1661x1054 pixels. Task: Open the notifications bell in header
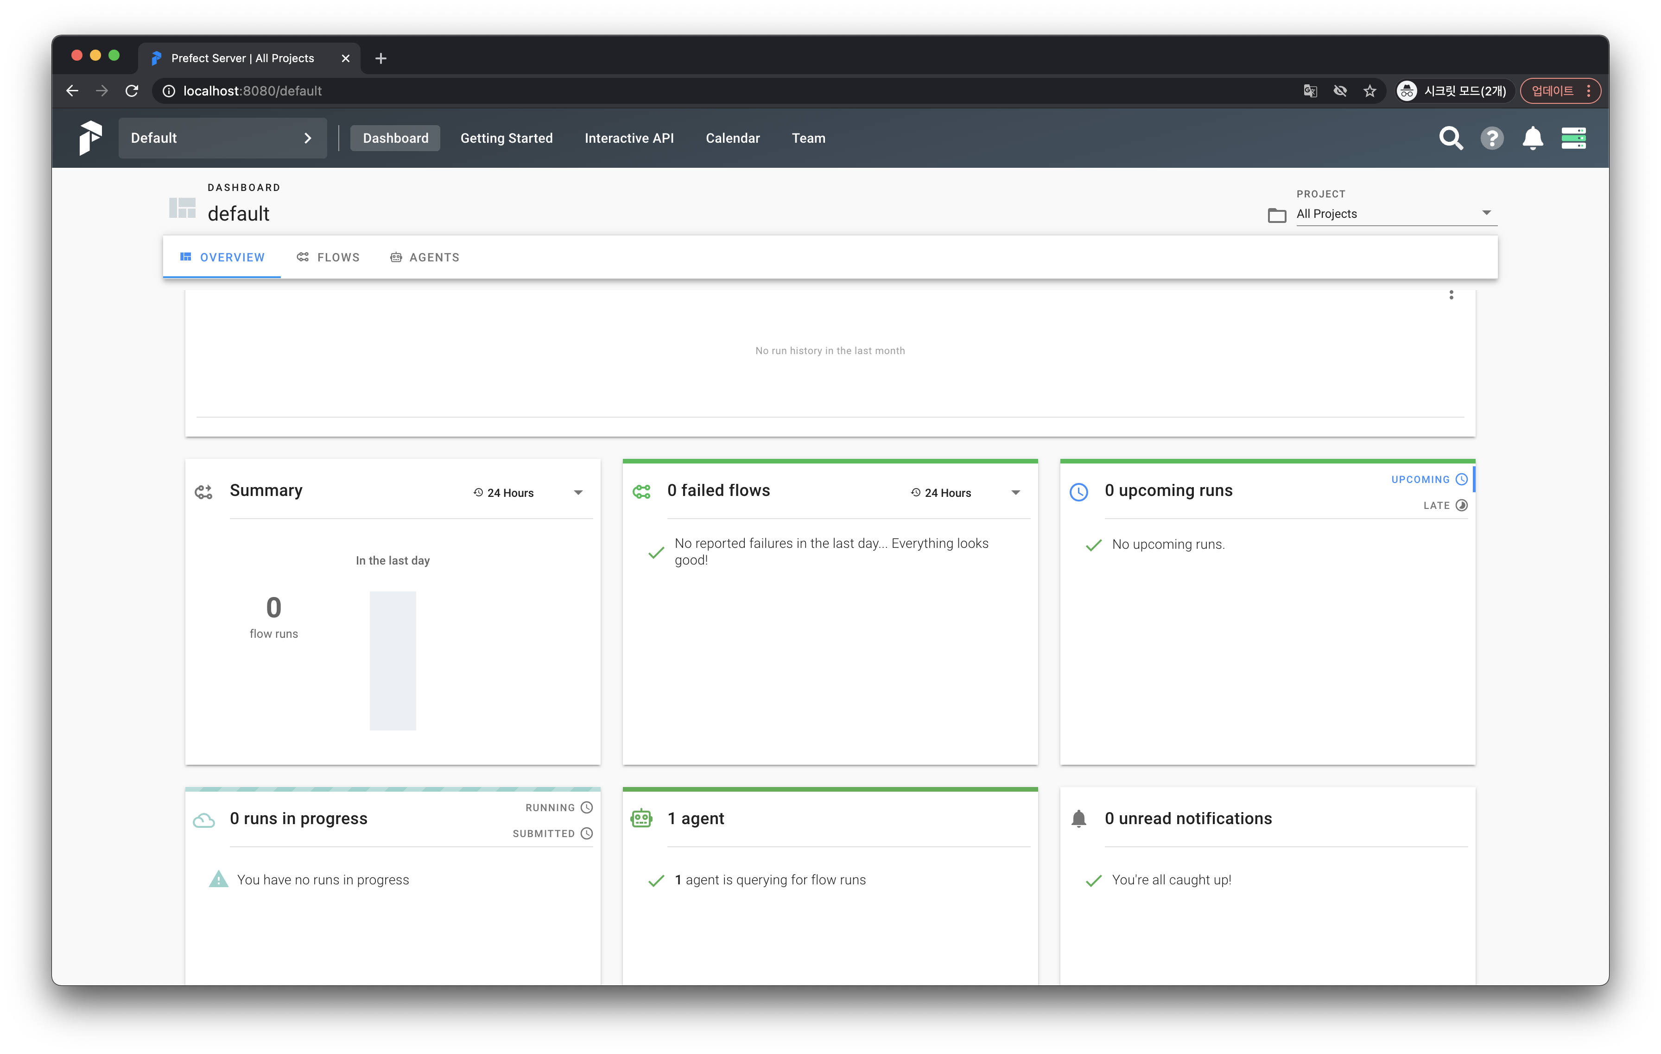(1532, 138)
